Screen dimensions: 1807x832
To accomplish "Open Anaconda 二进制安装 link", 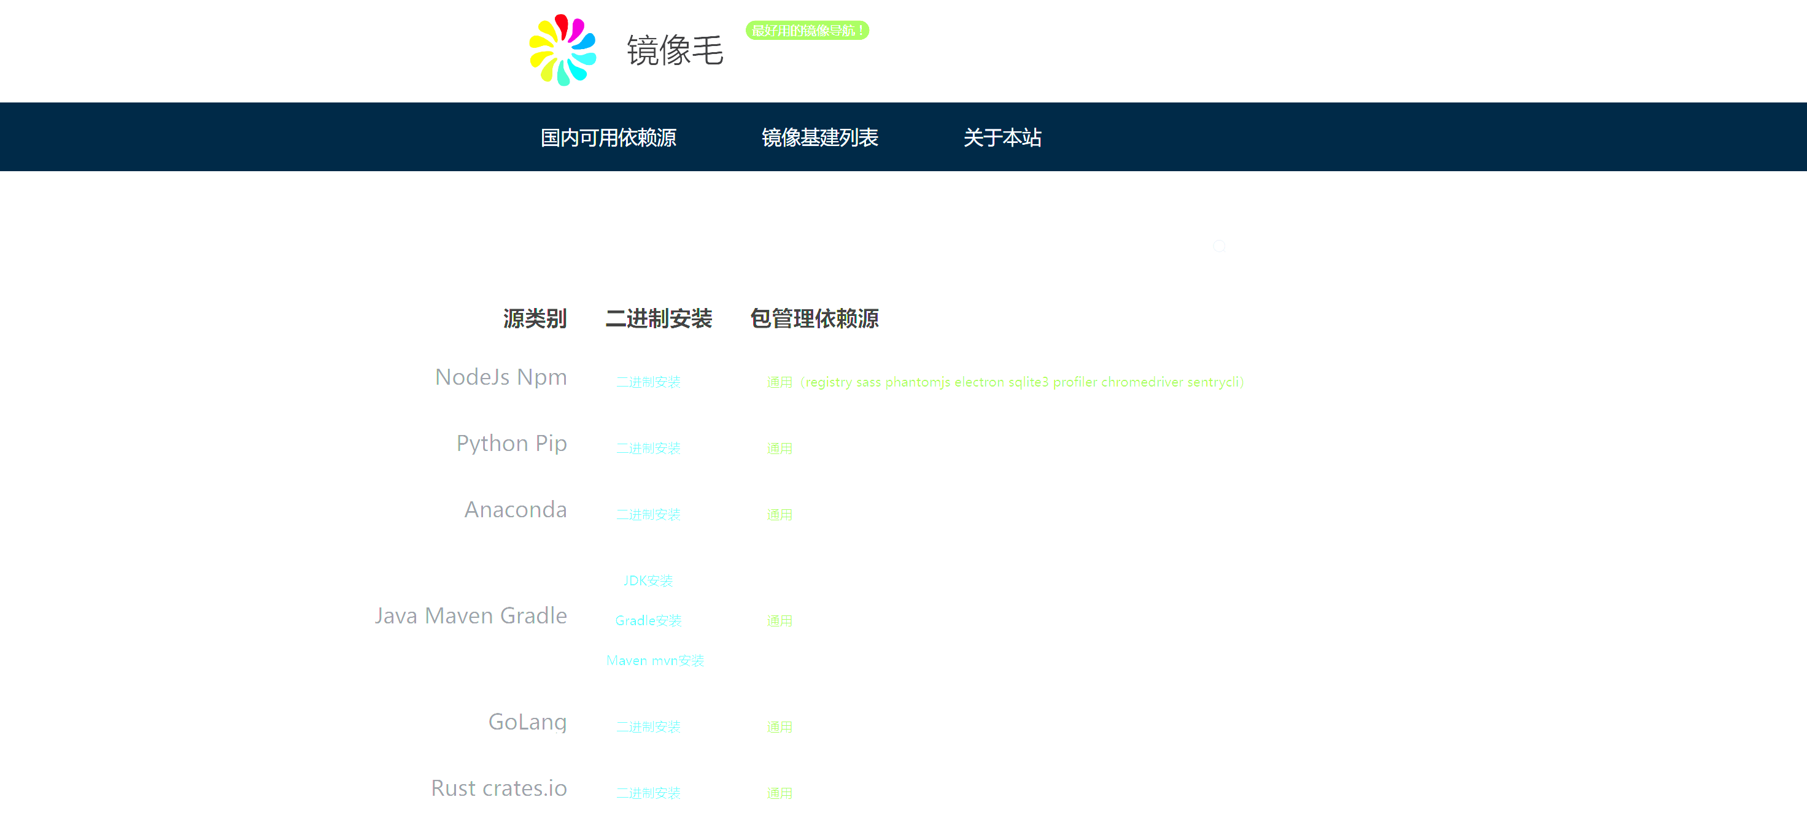I will (648, 515).
